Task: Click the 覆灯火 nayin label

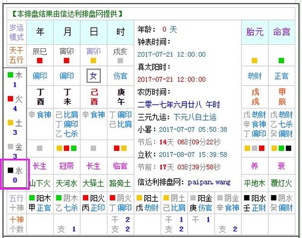Action: 281,184
